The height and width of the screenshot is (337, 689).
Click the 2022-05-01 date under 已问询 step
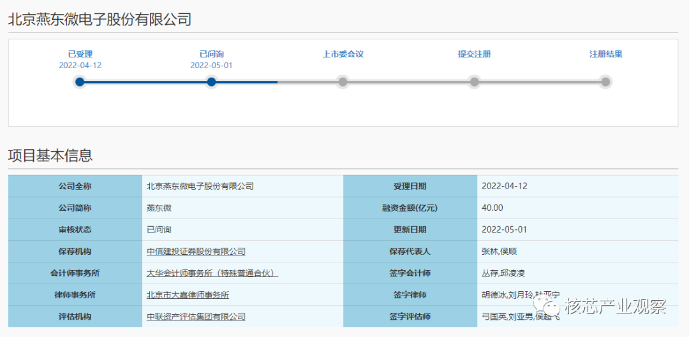click(211, 66)
